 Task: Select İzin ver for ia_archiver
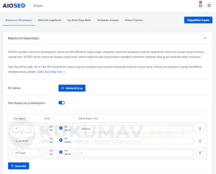click(x=46, y=140)
